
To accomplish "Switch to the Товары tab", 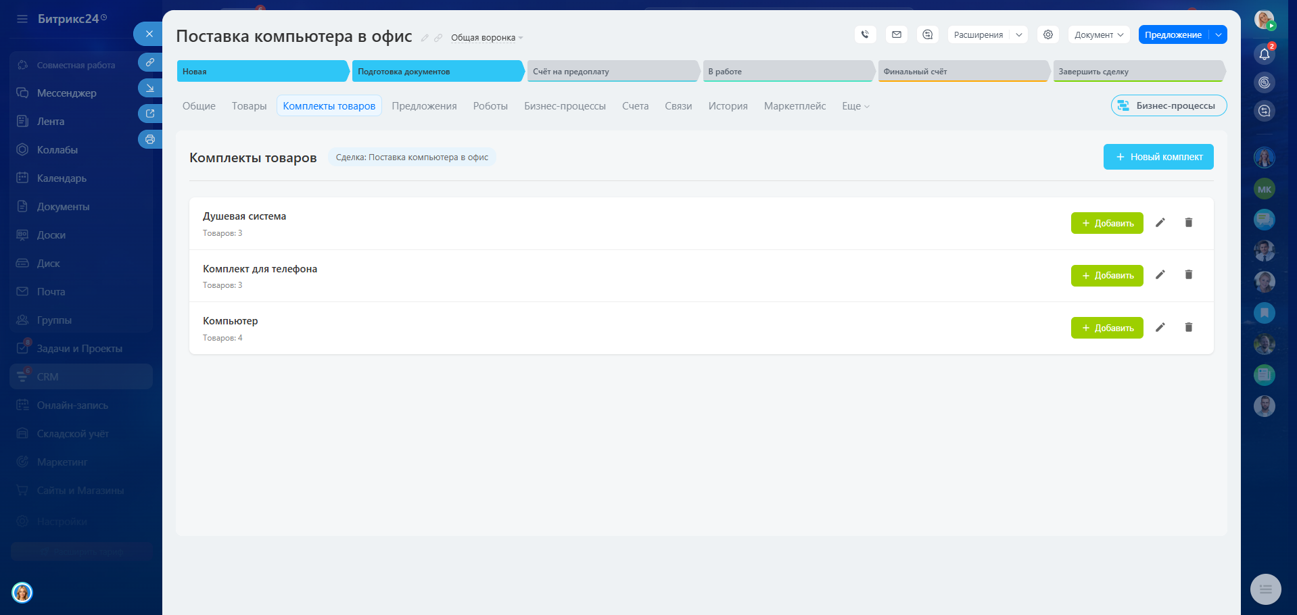I will tap(249, 106).
